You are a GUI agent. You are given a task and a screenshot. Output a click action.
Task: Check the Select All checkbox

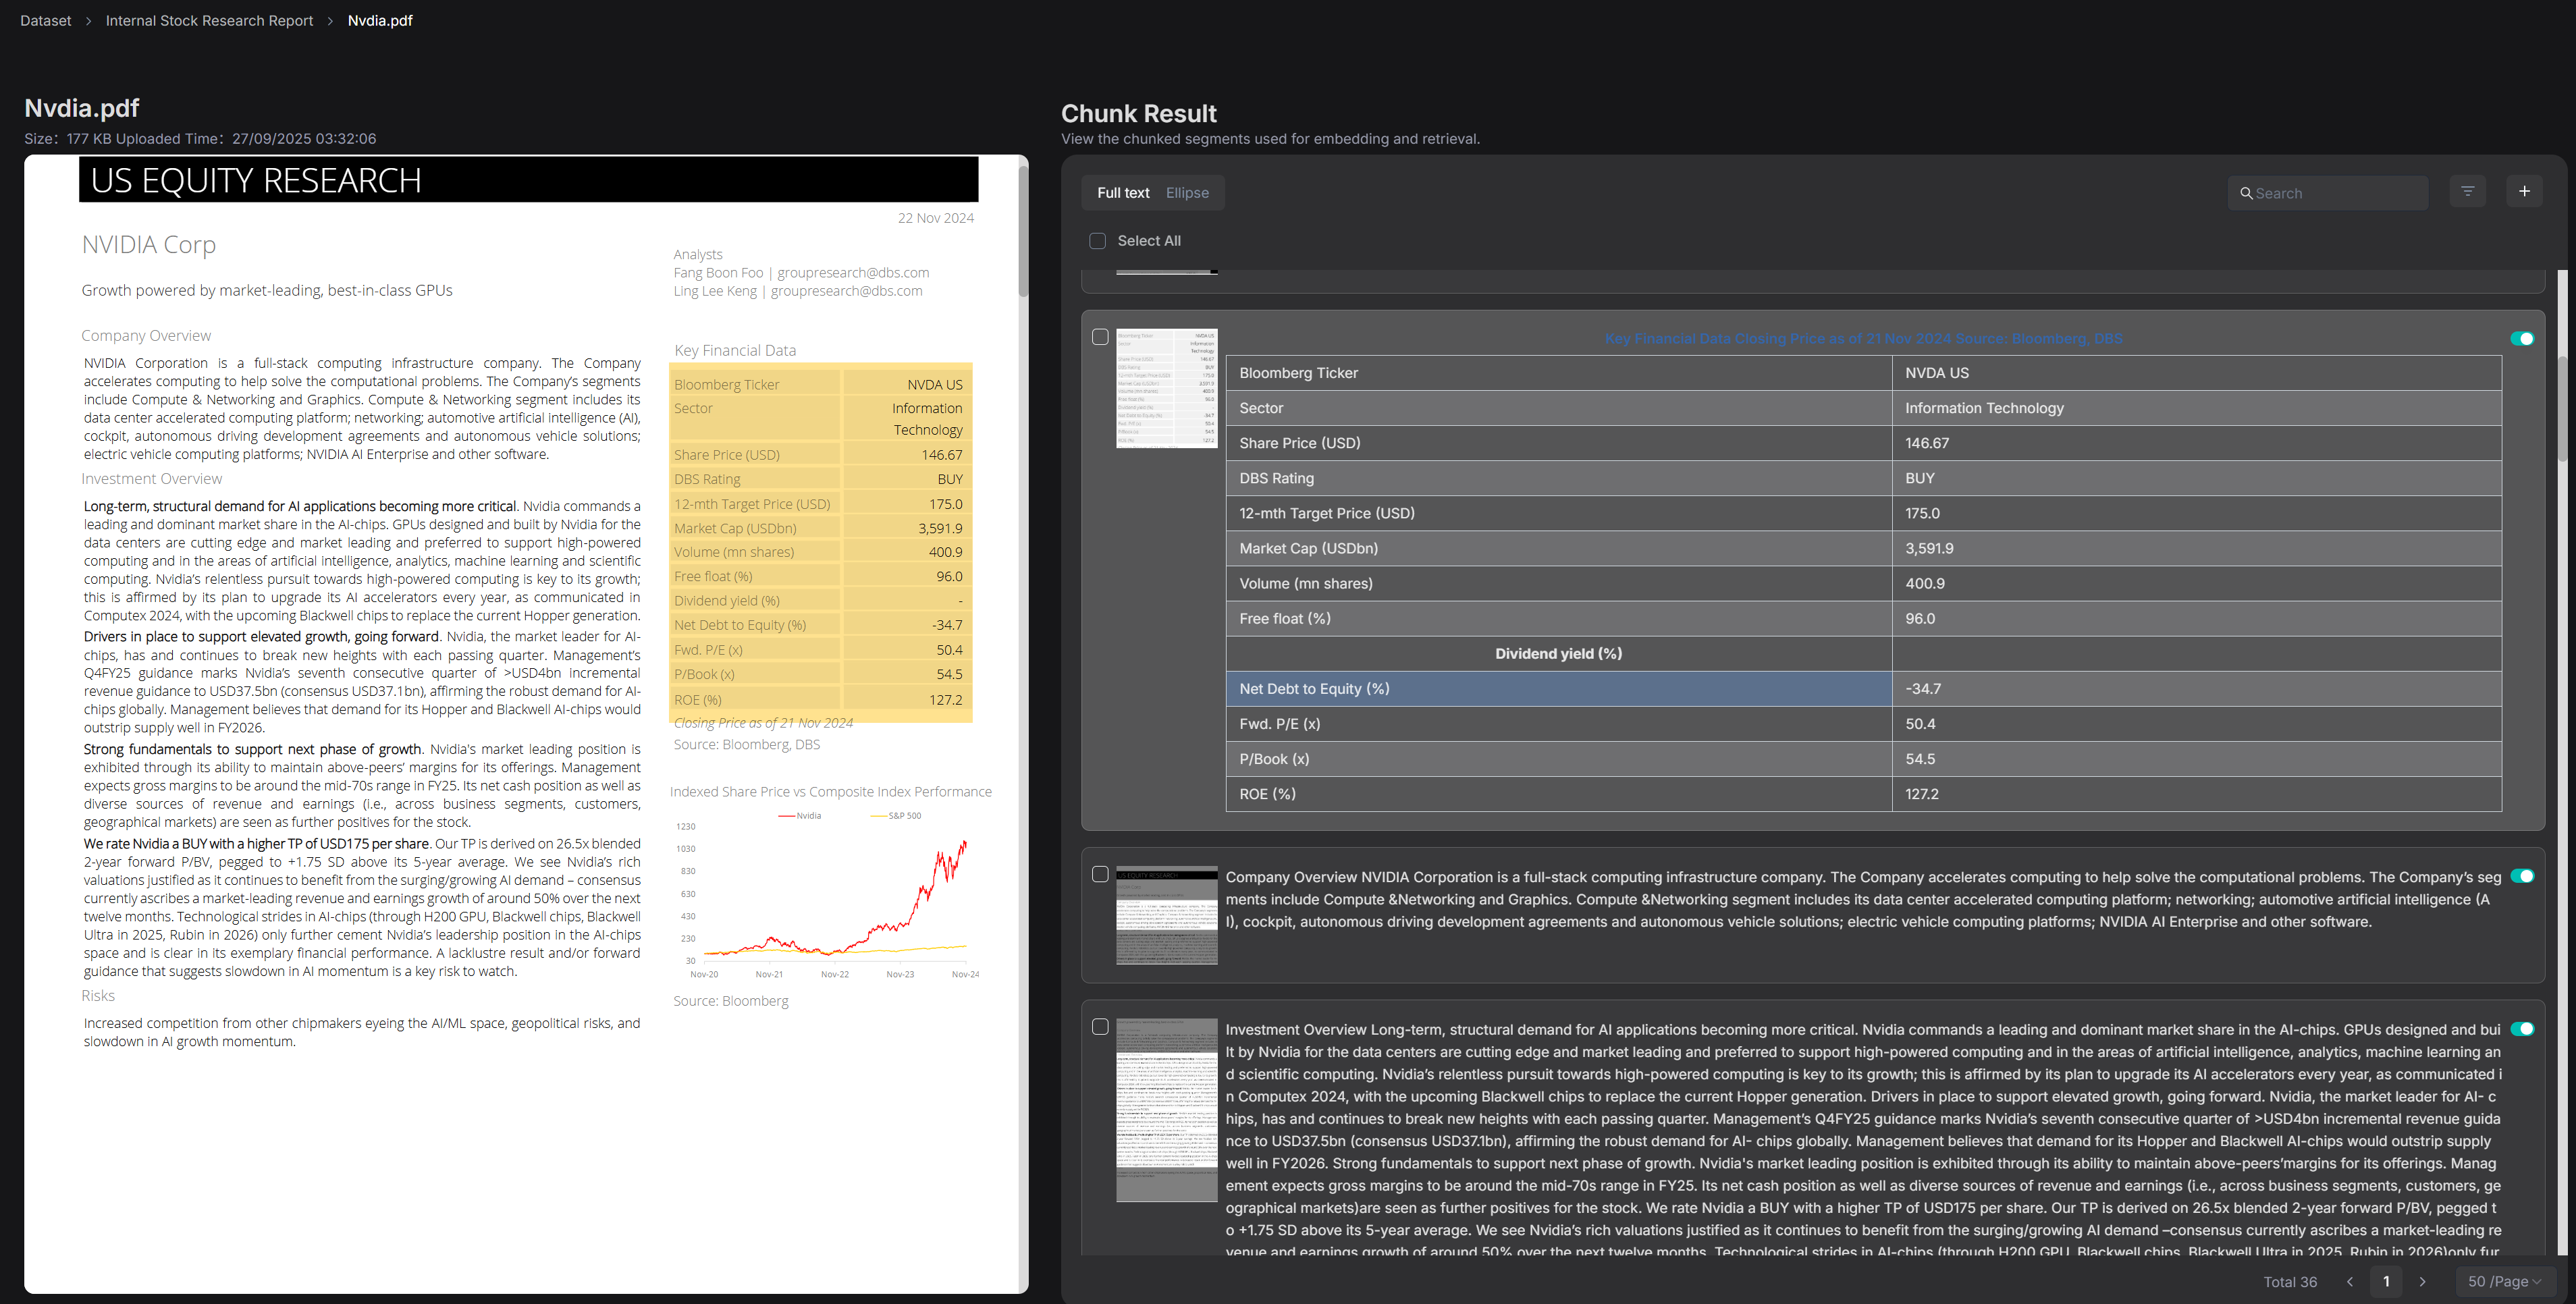tap(1097, 241)
